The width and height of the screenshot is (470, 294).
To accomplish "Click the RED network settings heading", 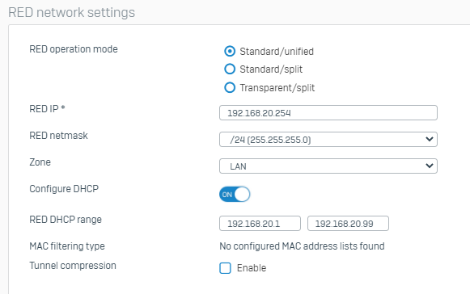I will pyautogui.click(x=72, y=13).
